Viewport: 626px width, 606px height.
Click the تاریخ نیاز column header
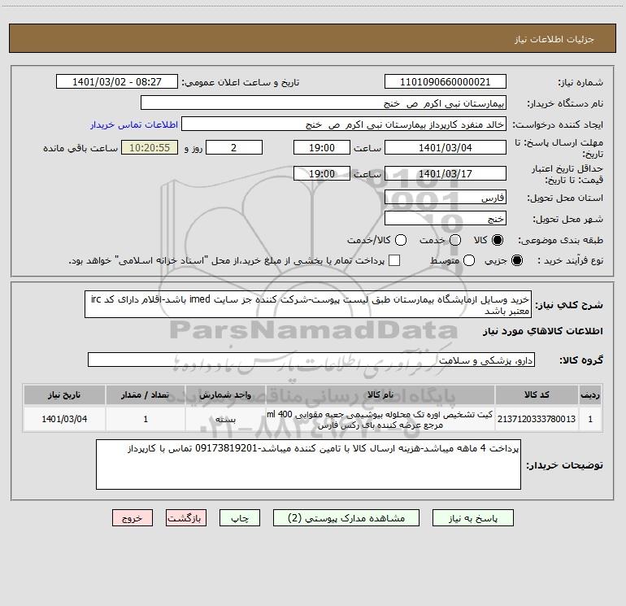(x=64, y=395)
